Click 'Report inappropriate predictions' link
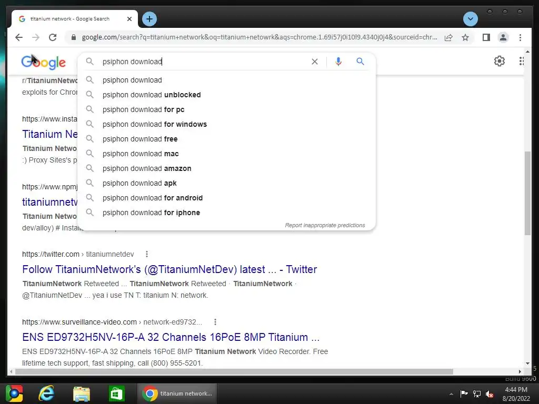The height and width of the screenshot is (404, 539). [325, 225]
